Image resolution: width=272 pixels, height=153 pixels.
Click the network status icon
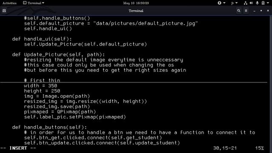246,3
